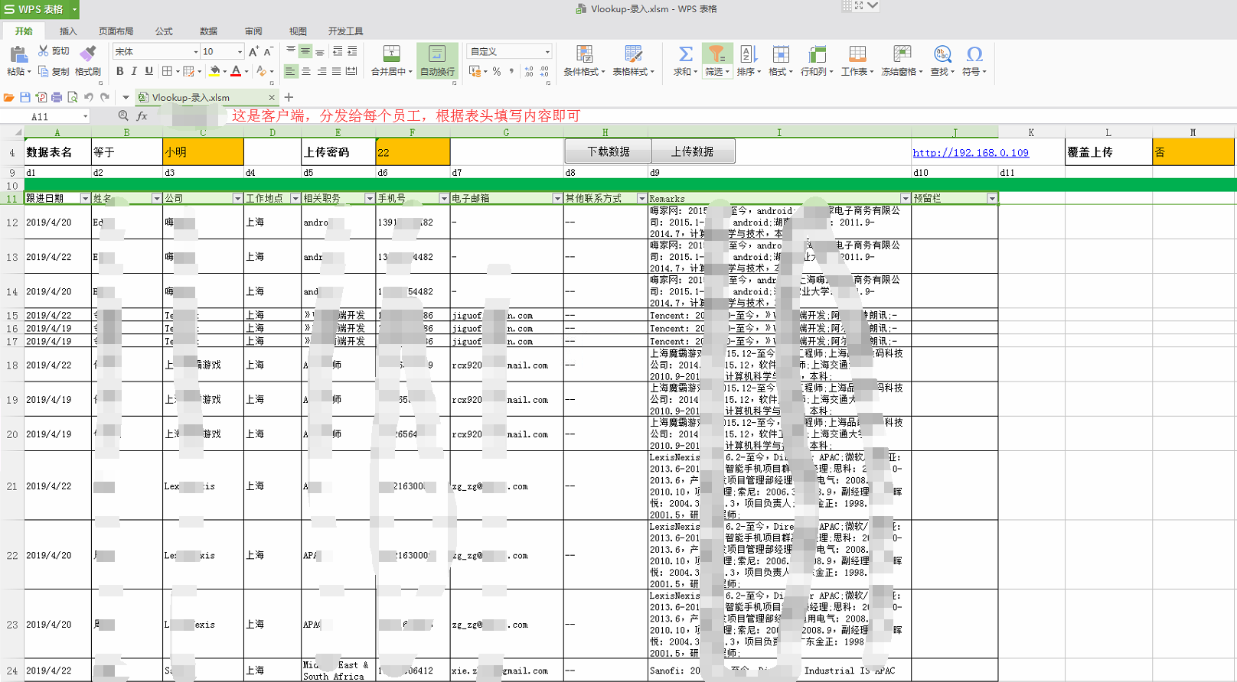1237x682 pixels.
Task: Switch to the 页面布局 ribbon tab
Action: coord(116,31)
